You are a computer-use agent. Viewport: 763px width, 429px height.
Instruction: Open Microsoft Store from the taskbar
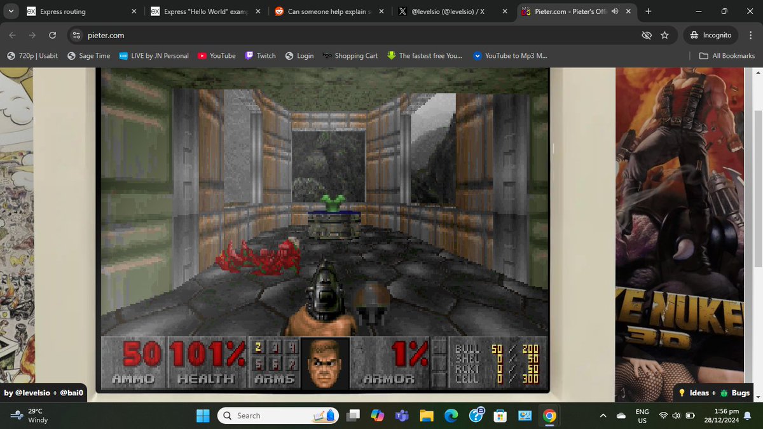pyautogui.click(x=500, y=416)
